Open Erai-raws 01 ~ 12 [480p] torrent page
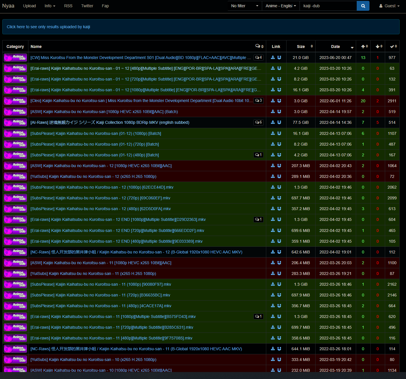406x379 pixels. [146, 68]
